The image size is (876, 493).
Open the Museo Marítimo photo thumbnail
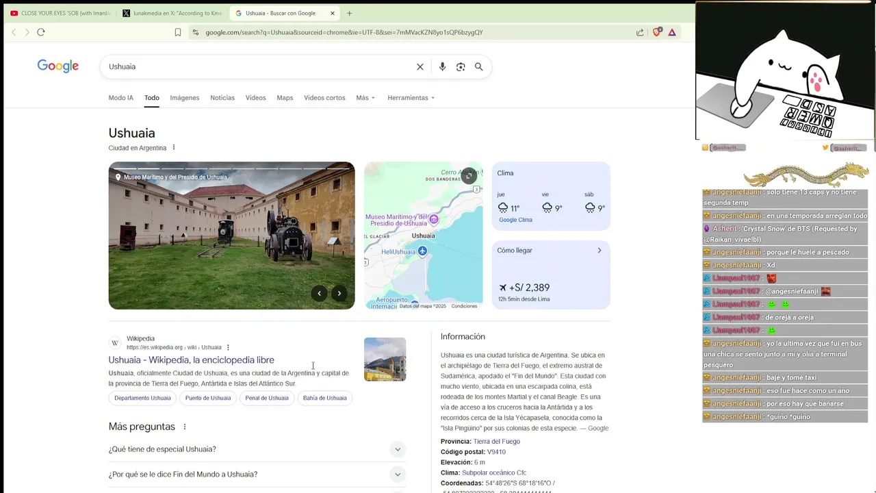click(x=231, y=236)
